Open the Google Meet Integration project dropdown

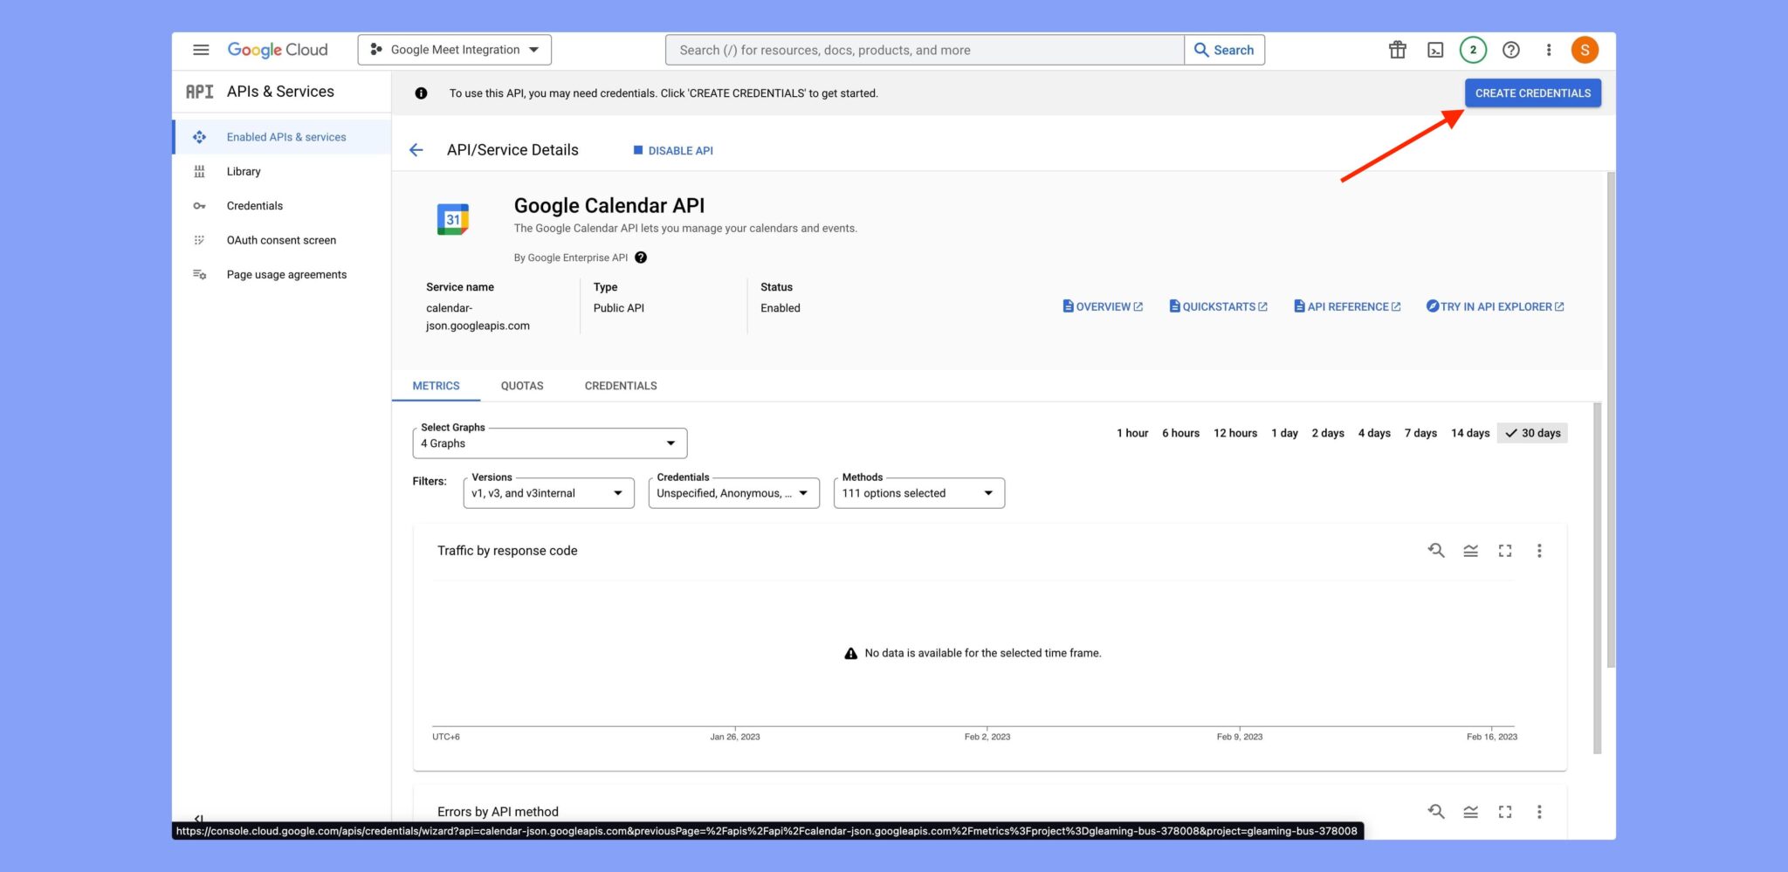(x=453, y=49)
